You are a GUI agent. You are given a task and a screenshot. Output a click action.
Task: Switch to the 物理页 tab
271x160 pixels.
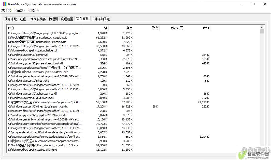point(53,19)
